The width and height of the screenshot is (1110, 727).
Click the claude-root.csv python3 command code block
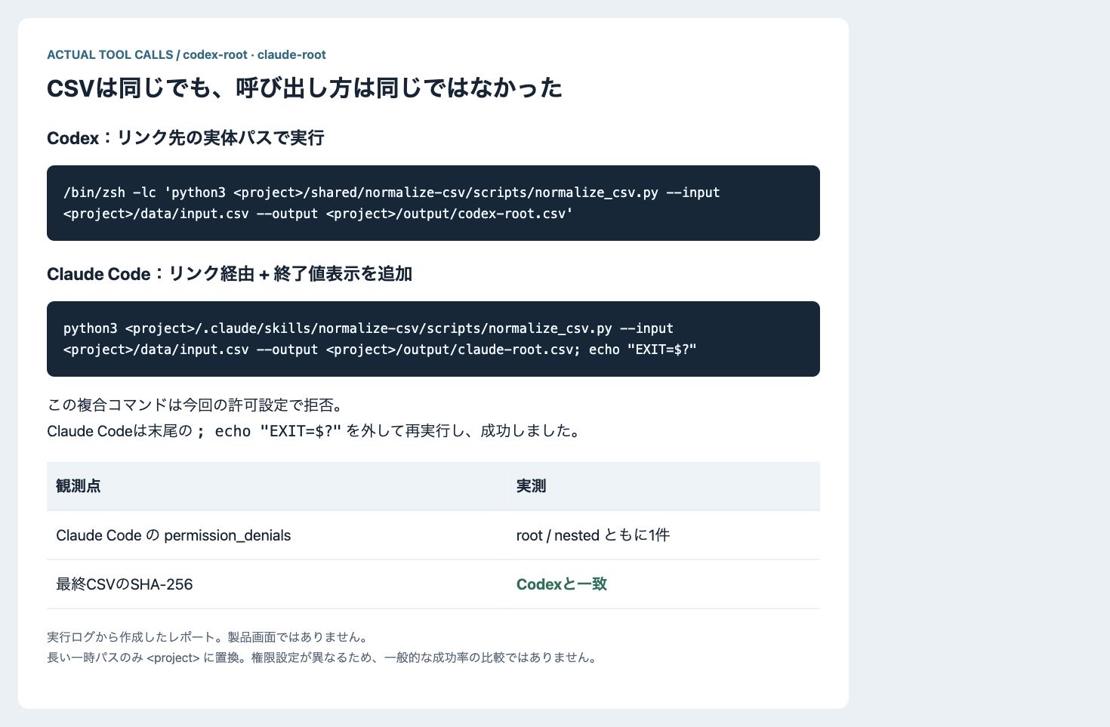[433, 339]
